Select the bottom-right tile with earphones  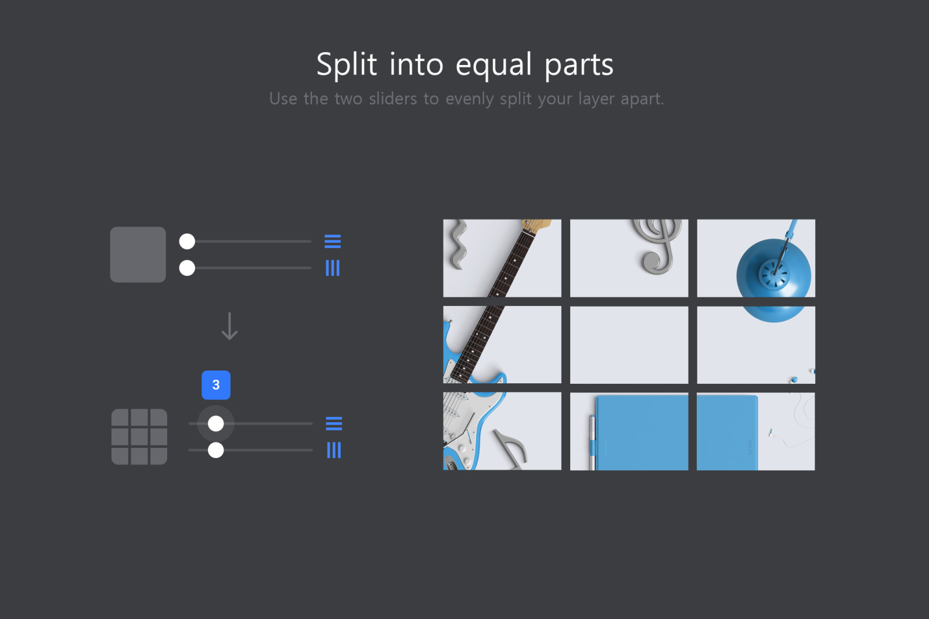756,431
